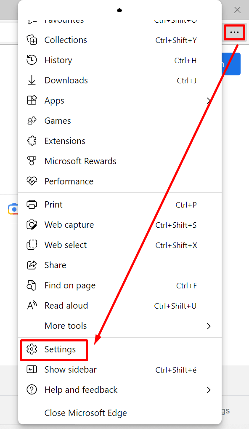249x429 pixels.
Task: Click the Performance heartbeat icon
Action: (32, 181)
